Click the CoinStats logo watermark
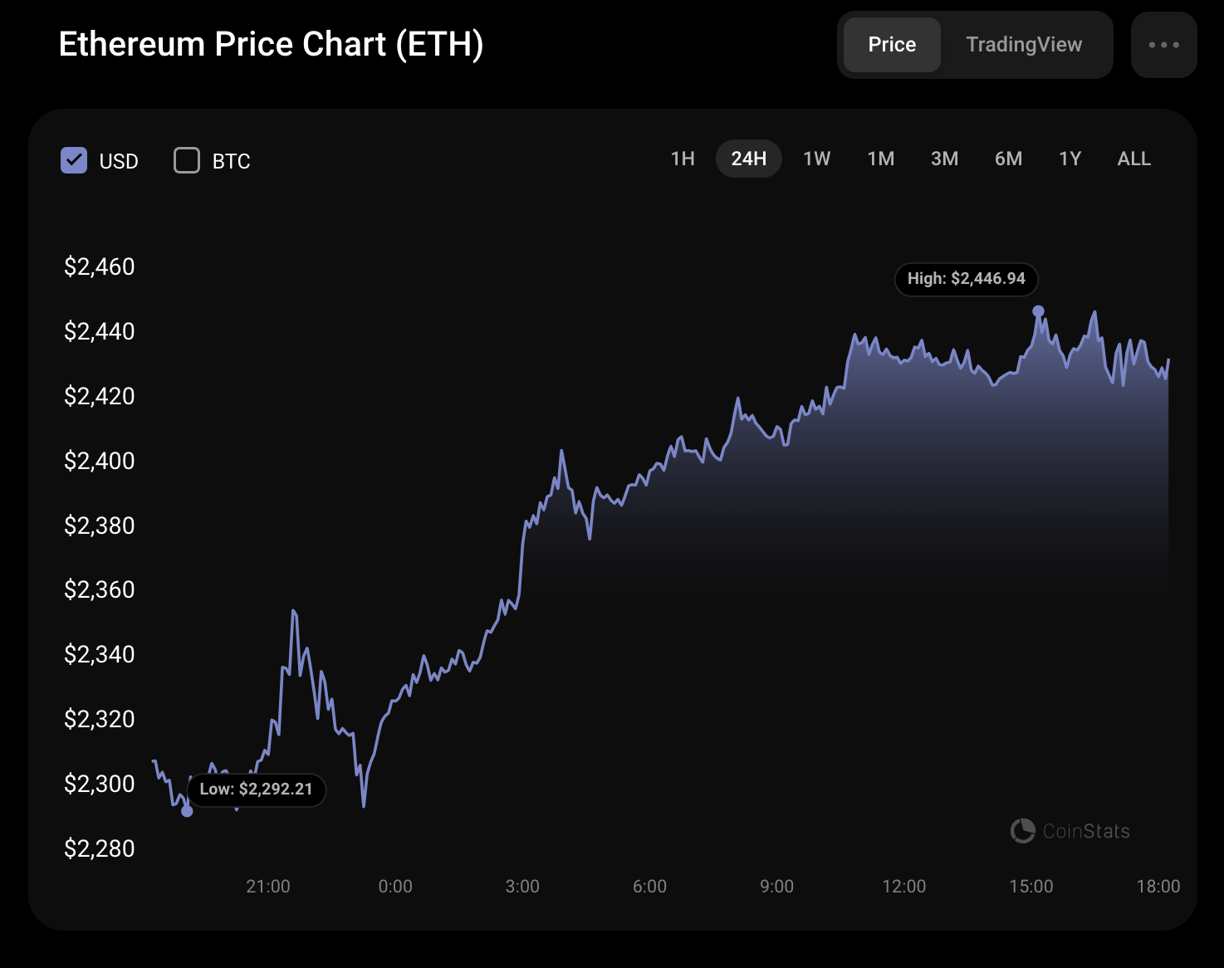Viewport: 1224px width, 968px height. [1070, 831]
